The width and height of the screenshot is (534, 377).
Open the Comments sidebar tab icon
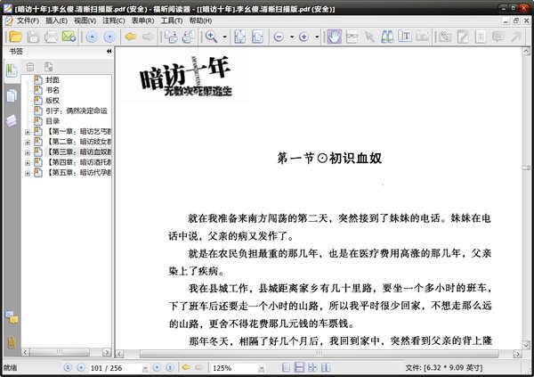pyautogui.click(x=12, y=317)
